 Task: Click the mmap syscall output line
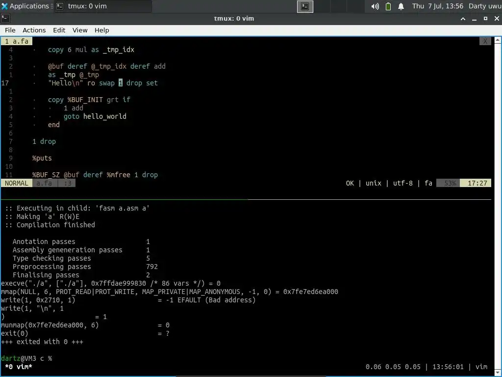(x=169, y=292)
